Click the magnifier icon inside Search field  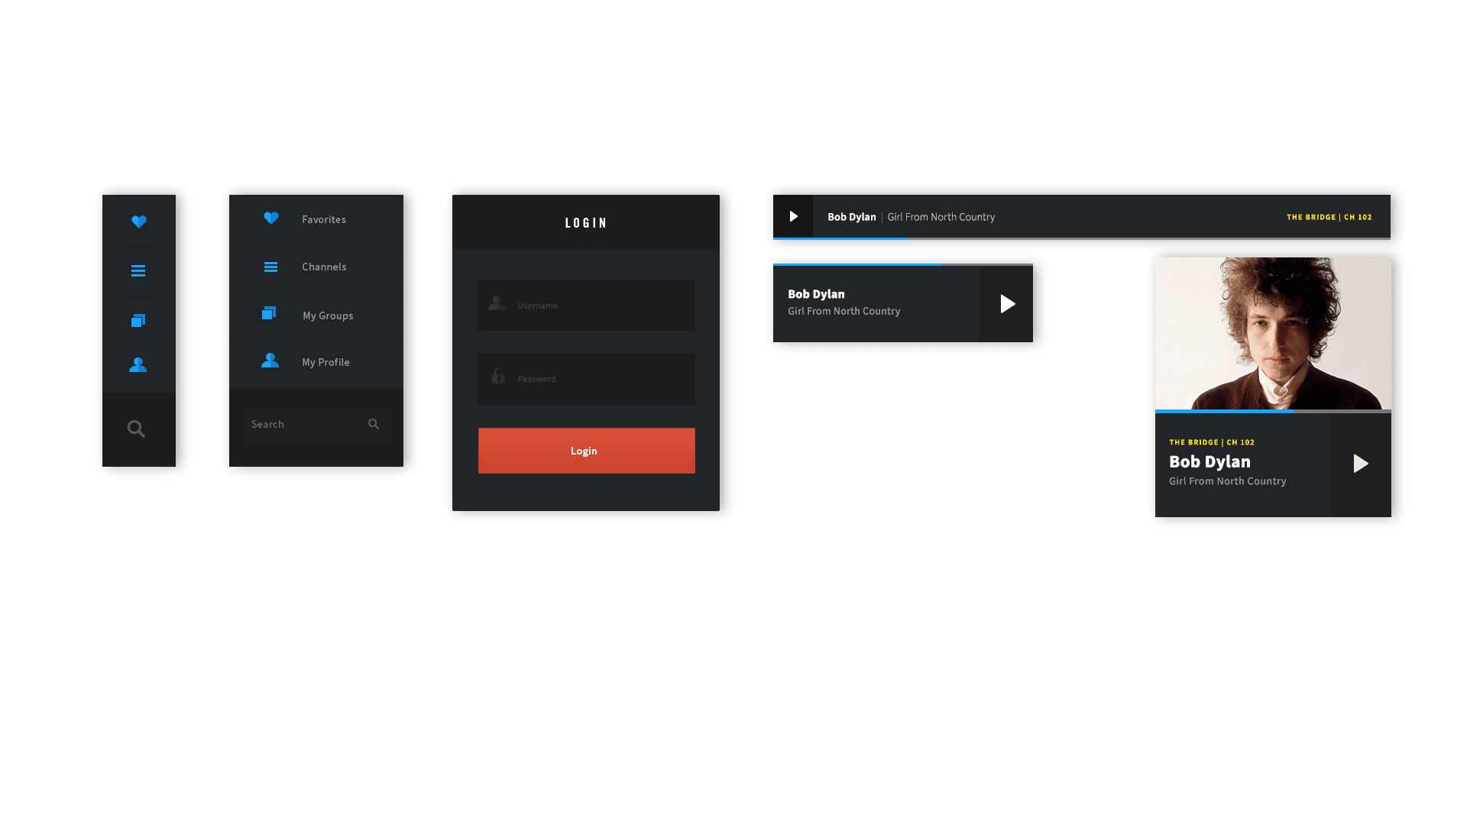(374, 424)
